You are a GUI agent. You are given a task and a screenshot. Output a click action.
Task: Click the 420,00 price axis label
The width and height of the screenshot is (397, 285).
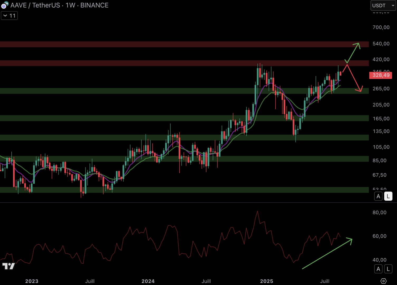381,59
